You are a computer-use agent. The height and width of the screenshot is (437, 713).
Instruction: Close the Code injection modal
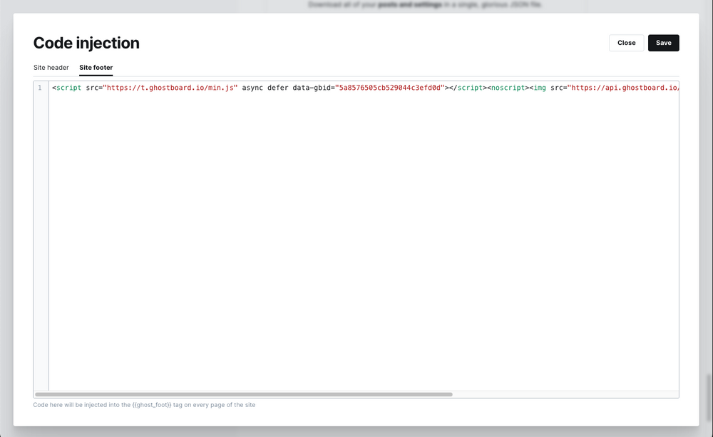coord(626,43)
